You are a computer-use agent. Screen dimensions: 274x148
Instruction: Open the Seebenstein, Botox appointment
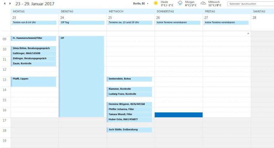coord(130,79)
